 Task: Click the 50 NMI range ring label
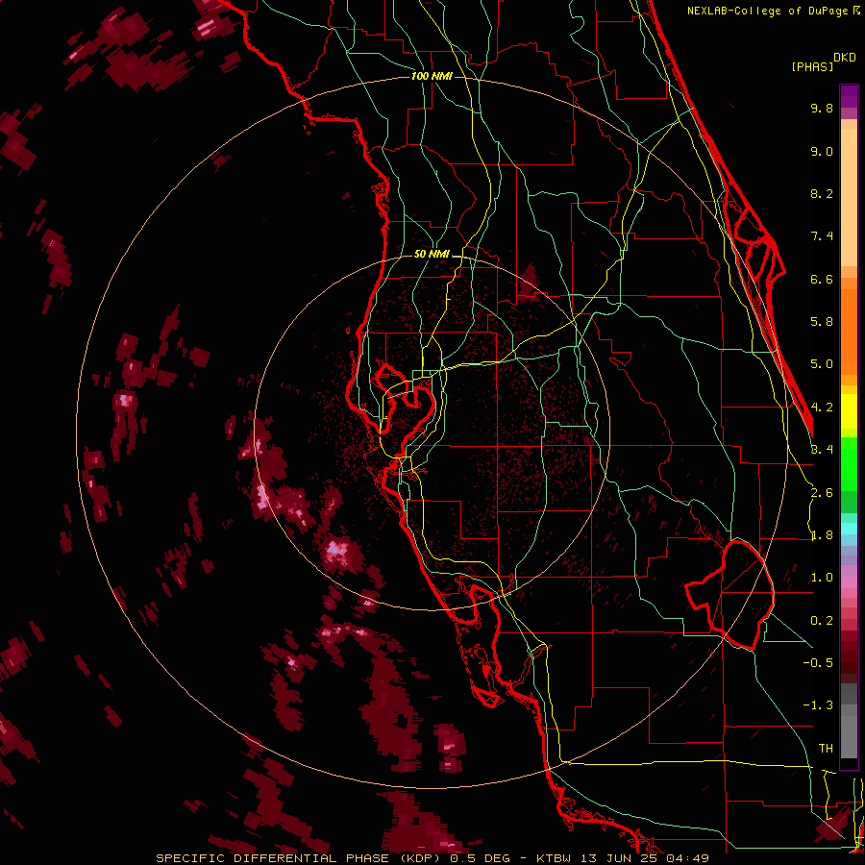[432, 255]
